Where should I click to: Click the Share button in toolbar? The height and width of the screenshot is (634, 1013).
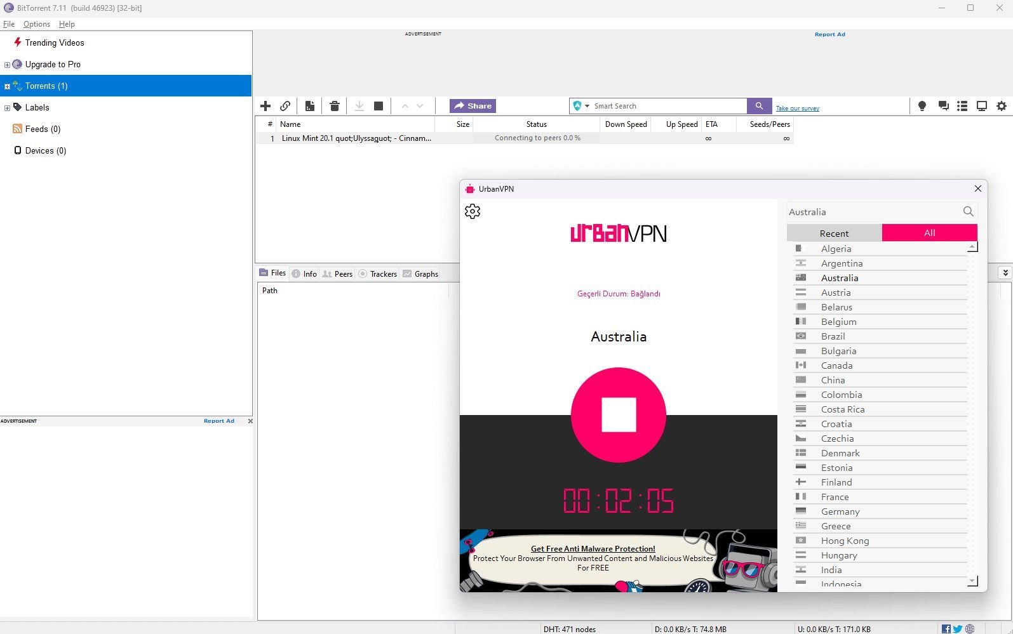[x=473, y=106]
